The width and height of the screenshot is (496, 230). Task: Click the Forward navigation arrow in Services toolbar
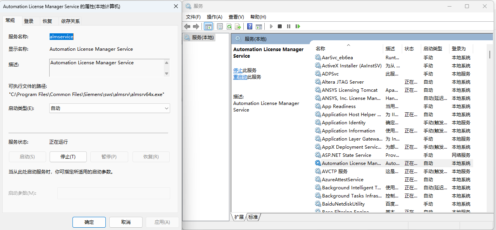pyautogui.click(x=196, y=26)
